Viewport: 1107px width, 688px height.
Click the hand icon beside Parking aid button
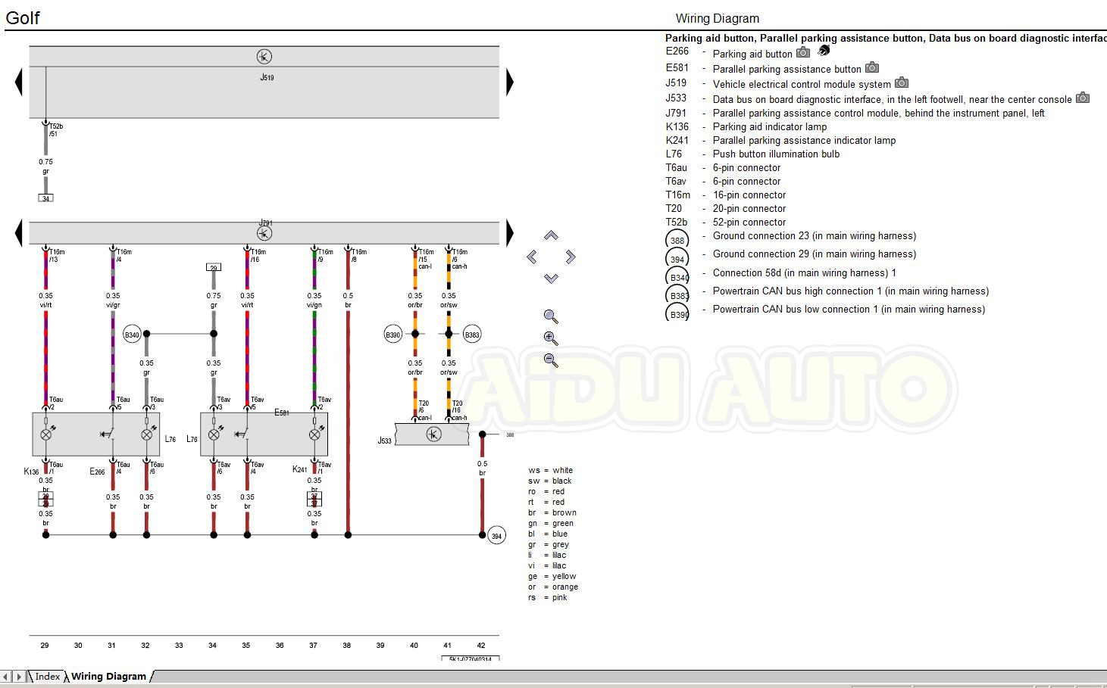coord(824,51)
